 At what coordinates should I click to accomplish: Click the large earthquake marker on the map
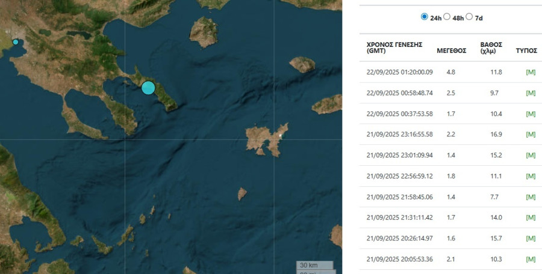[x=148, y=88]
